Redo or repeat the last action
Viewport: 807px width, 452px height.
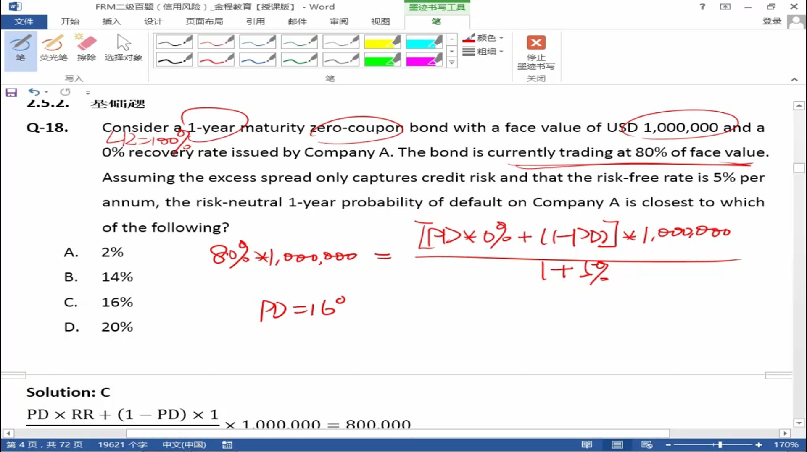tap(65, 92)
